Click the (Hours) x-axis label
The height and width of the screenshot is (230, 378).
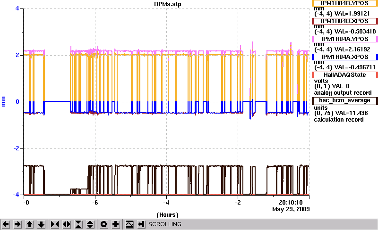[x=168, y=215]
